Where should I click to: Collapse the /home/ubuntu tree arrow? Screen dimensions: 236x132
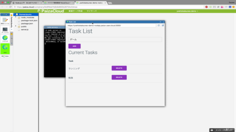[14, 14]
